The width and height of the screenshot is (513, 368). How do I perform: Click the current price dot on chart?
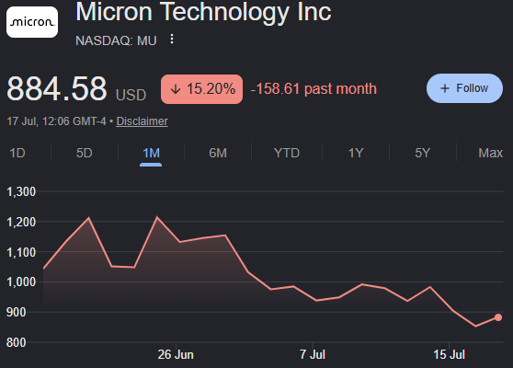pos(498,317)
